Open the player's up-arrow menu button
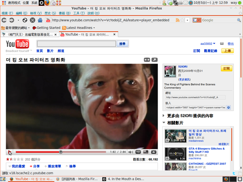The height and width of the screenshot is (182, 243). pyautogui.click(x=153, y=152)
